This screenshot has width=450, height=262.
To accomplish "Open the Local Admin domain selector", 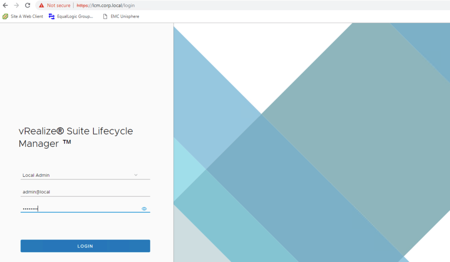I will (79, 175).
